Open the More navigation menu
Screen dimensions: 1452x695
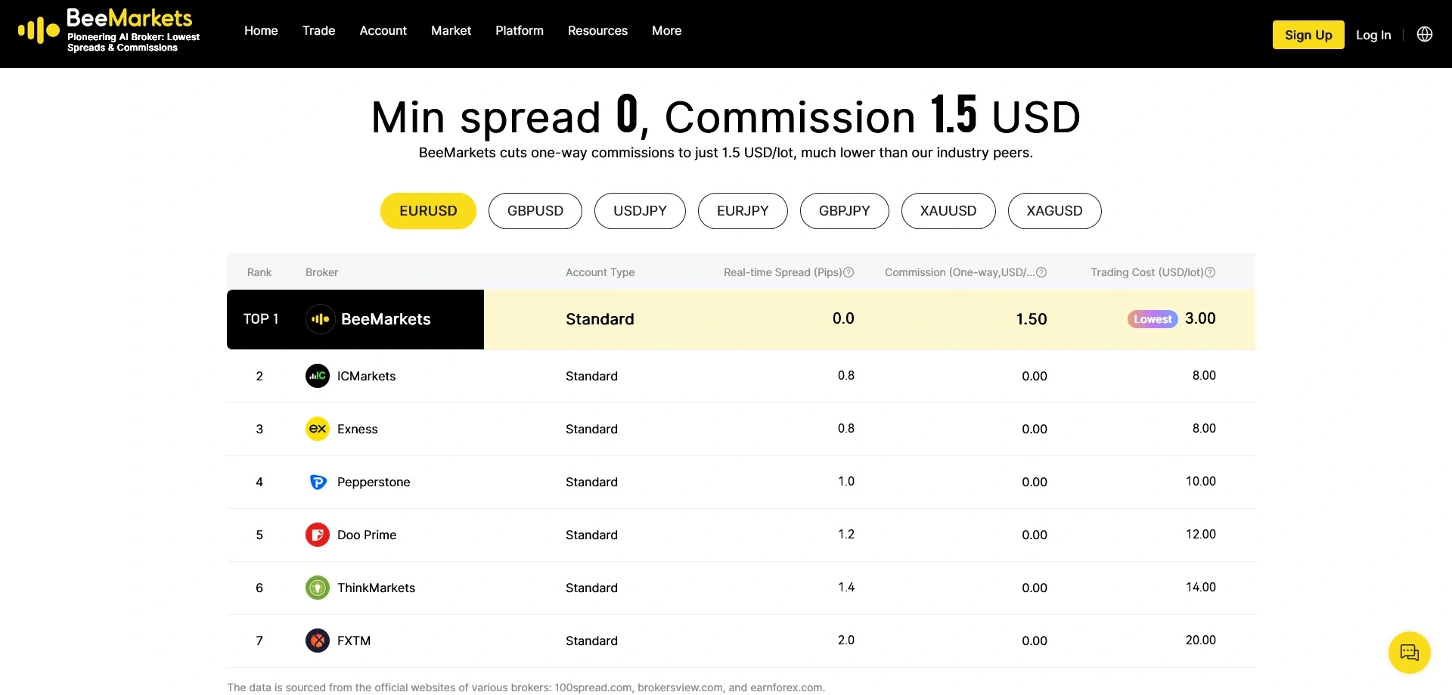point(666,31)
